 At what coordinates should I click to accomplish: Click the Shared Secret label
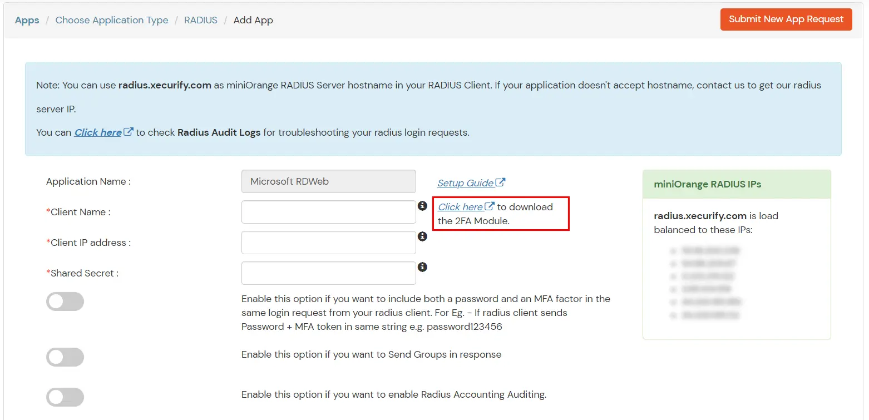click(x=82, y=273)
